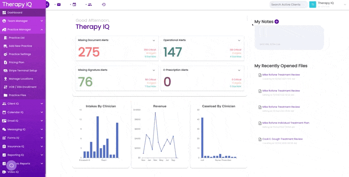
Task: Click the new email envelope icon
Action: pyautogui.click(x=59, y=4)
